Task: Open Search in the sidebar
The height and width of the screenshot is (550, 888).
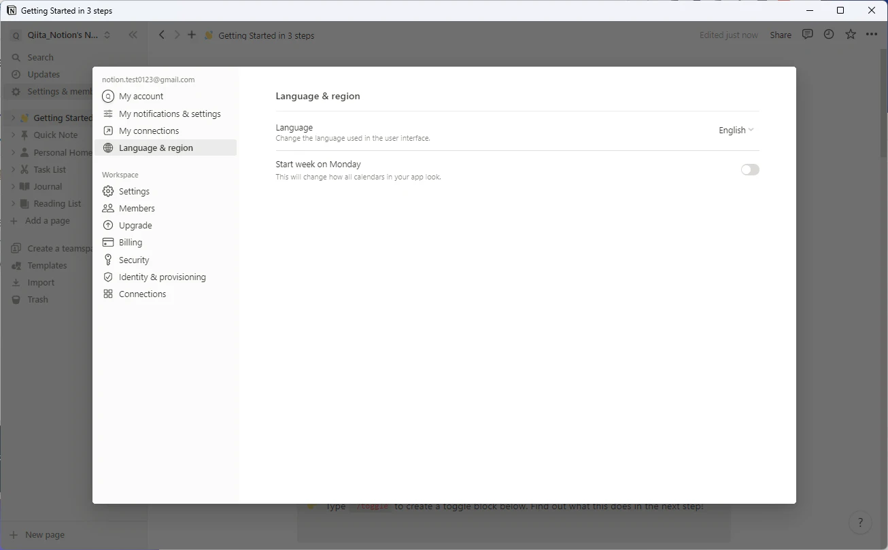Action: point(41,58)
